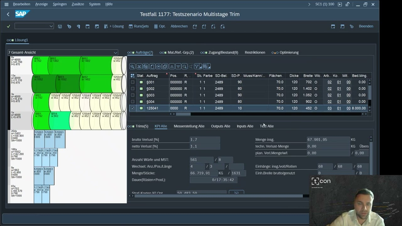
Task: Select the Cut (scissors) icon above the orders table
Action: click(139, 66)
